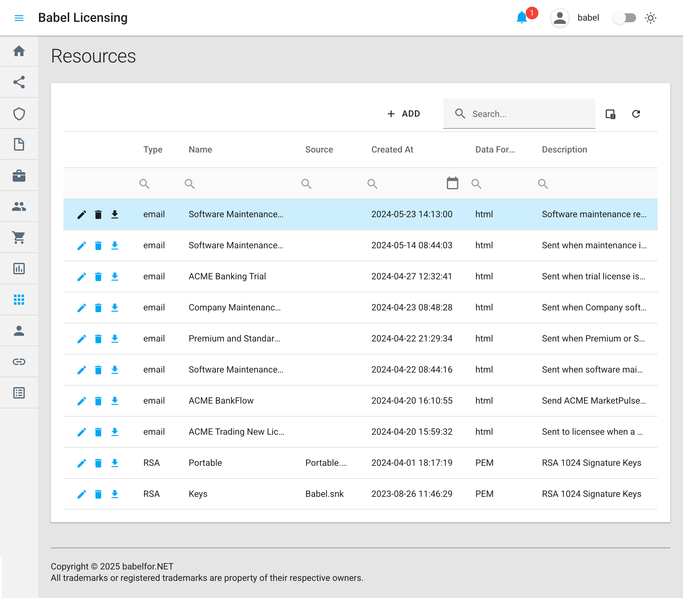This screenshot has width=683, height=598.
Task: Toggle the dark mode switch
Action: [625, 18]
